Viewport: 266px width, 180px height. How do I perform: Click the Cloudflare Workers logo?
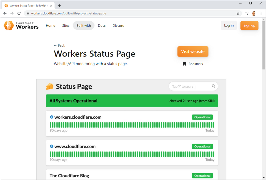tap(21, 25)
